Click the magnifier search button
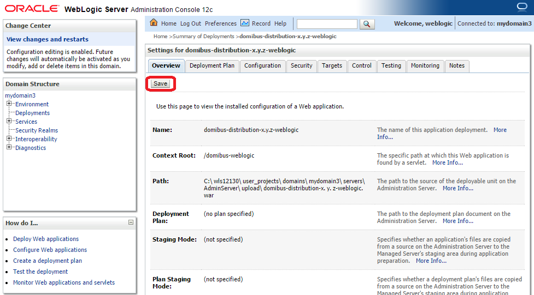 click(x=367, y=24)
